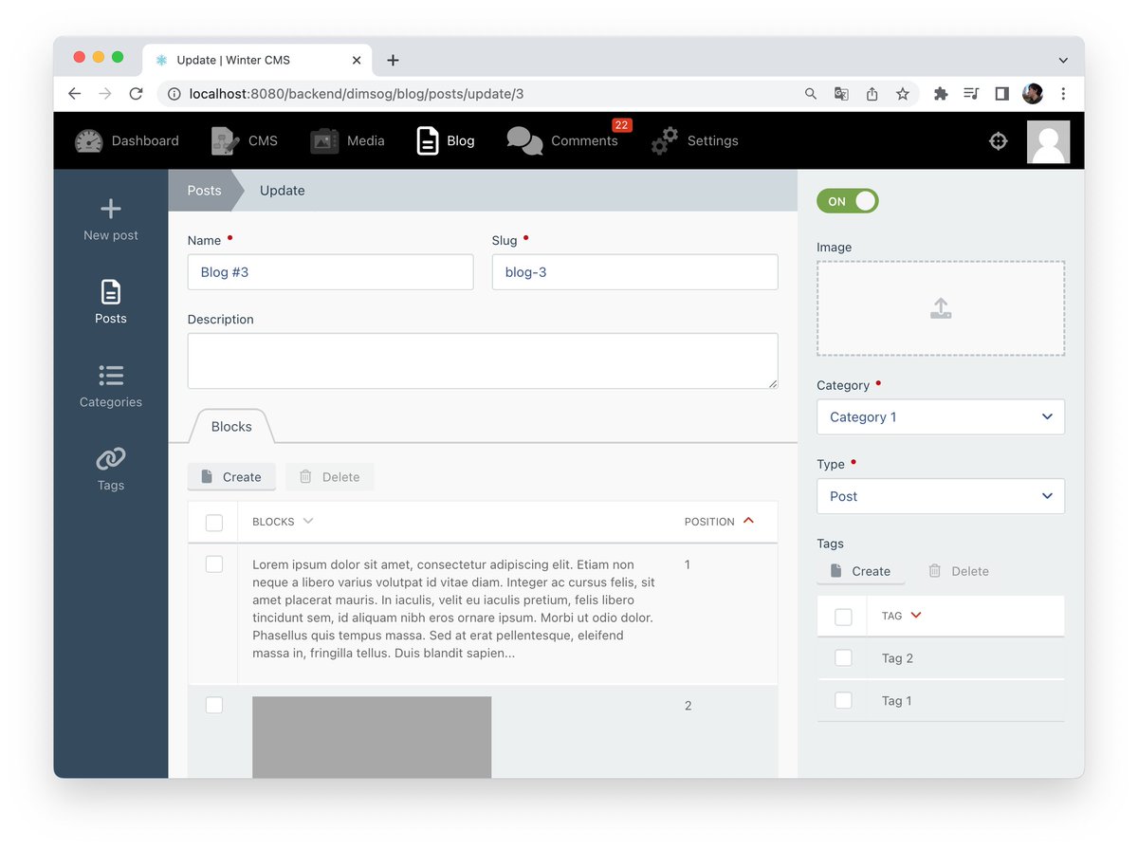Click the image upload icon
The height and width of the screenshot is (849, 1138).
(x=941, y=308)
